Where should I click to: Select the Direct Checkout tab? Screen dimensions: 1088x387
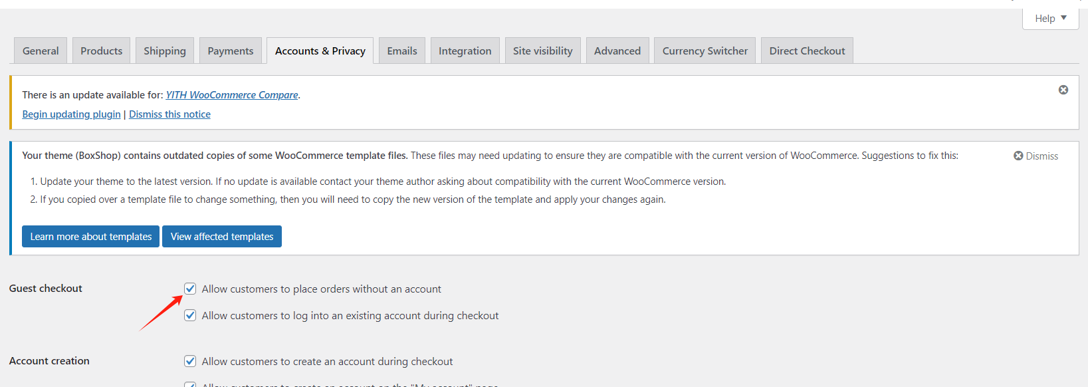pyautogui.click(x=806, y=50)
